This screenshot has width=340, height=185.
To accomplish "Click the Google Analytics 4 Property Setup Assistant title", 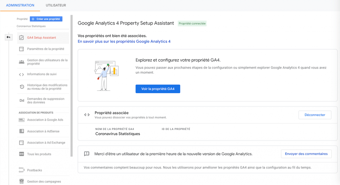I will pyautogui.click(x=126, y=23).
